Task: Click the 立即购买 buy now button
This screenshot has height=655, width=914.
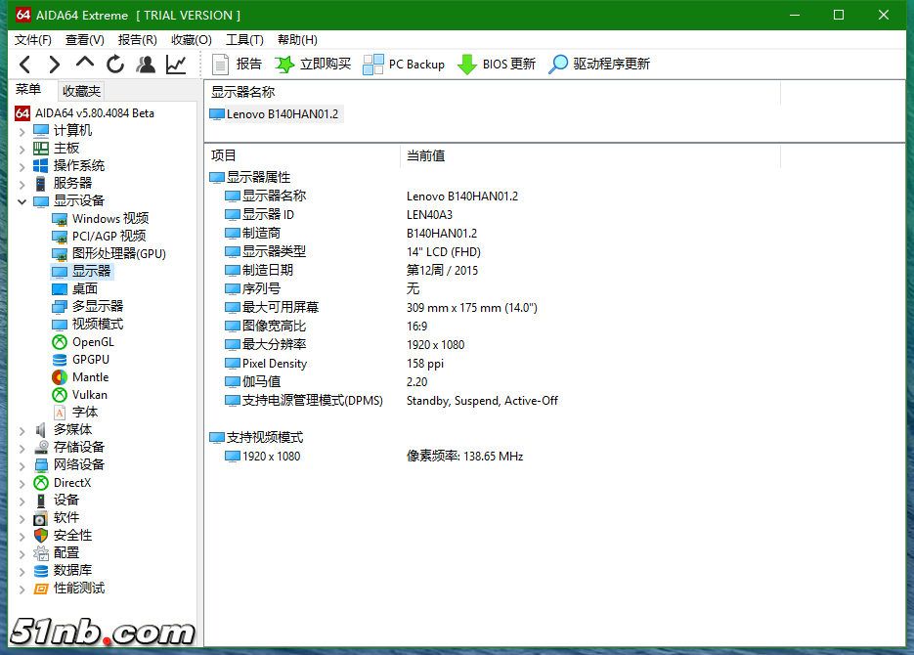Action: click(x=313, y=65)
